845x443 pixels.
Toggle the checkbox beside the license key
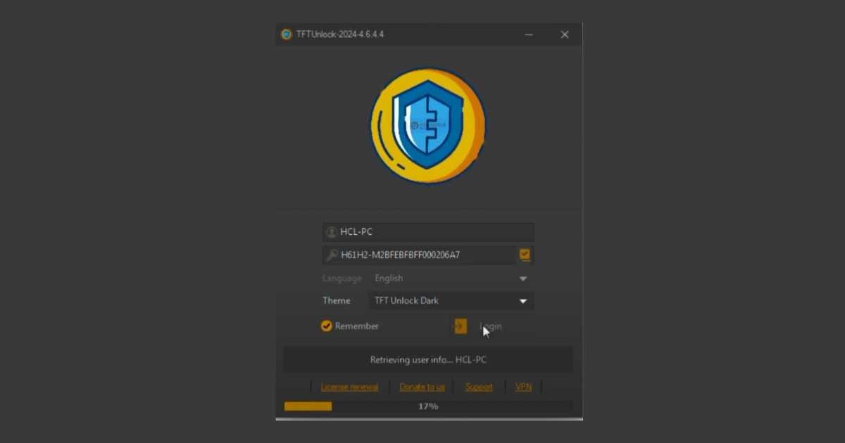(x=525, y=255)
